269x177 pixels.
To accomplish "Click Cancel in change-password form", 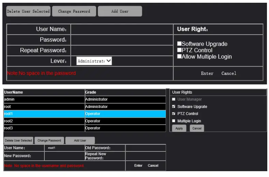I will (153, 166).
